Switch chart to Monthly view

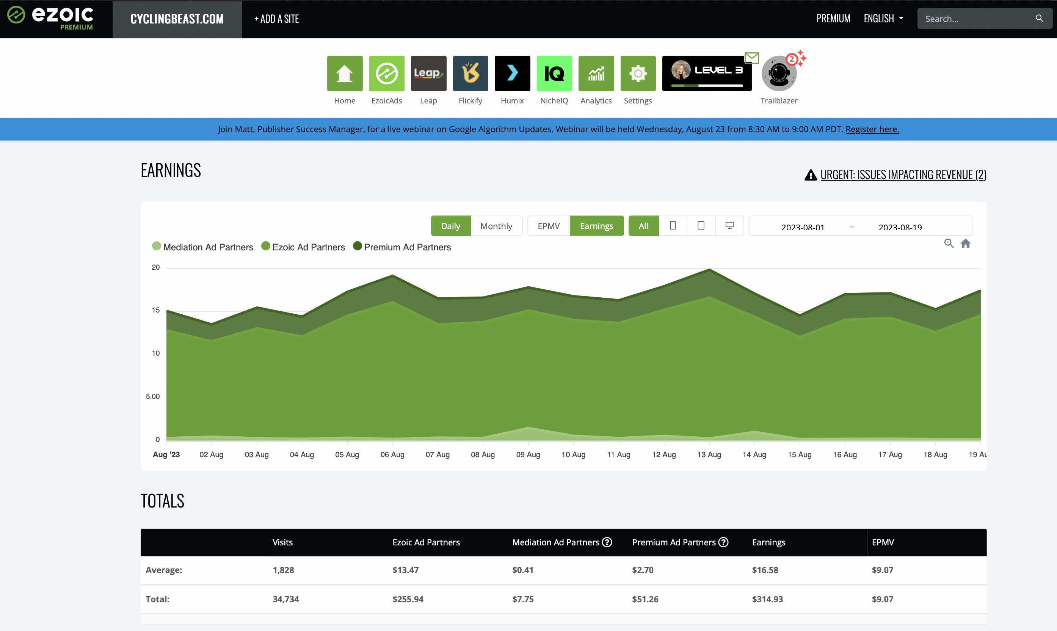click(496, 226)
